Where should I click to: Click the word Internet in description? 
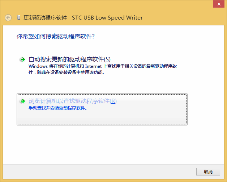[x=93, y=66]
